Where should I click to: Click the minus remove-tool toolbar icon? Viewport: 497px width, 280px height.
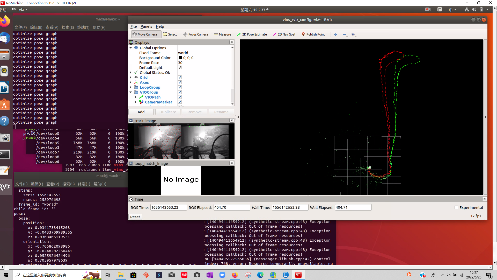[344, 34]
